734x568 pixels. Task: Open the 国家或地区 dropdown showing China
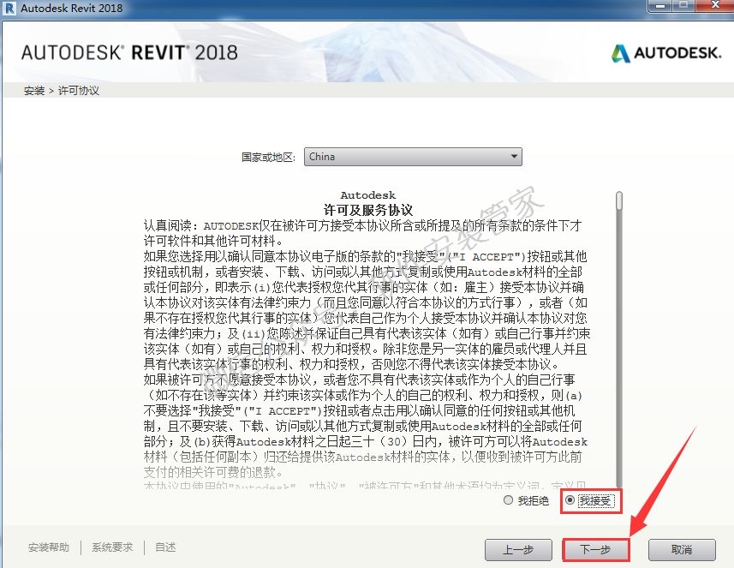(x=413, y=157)
